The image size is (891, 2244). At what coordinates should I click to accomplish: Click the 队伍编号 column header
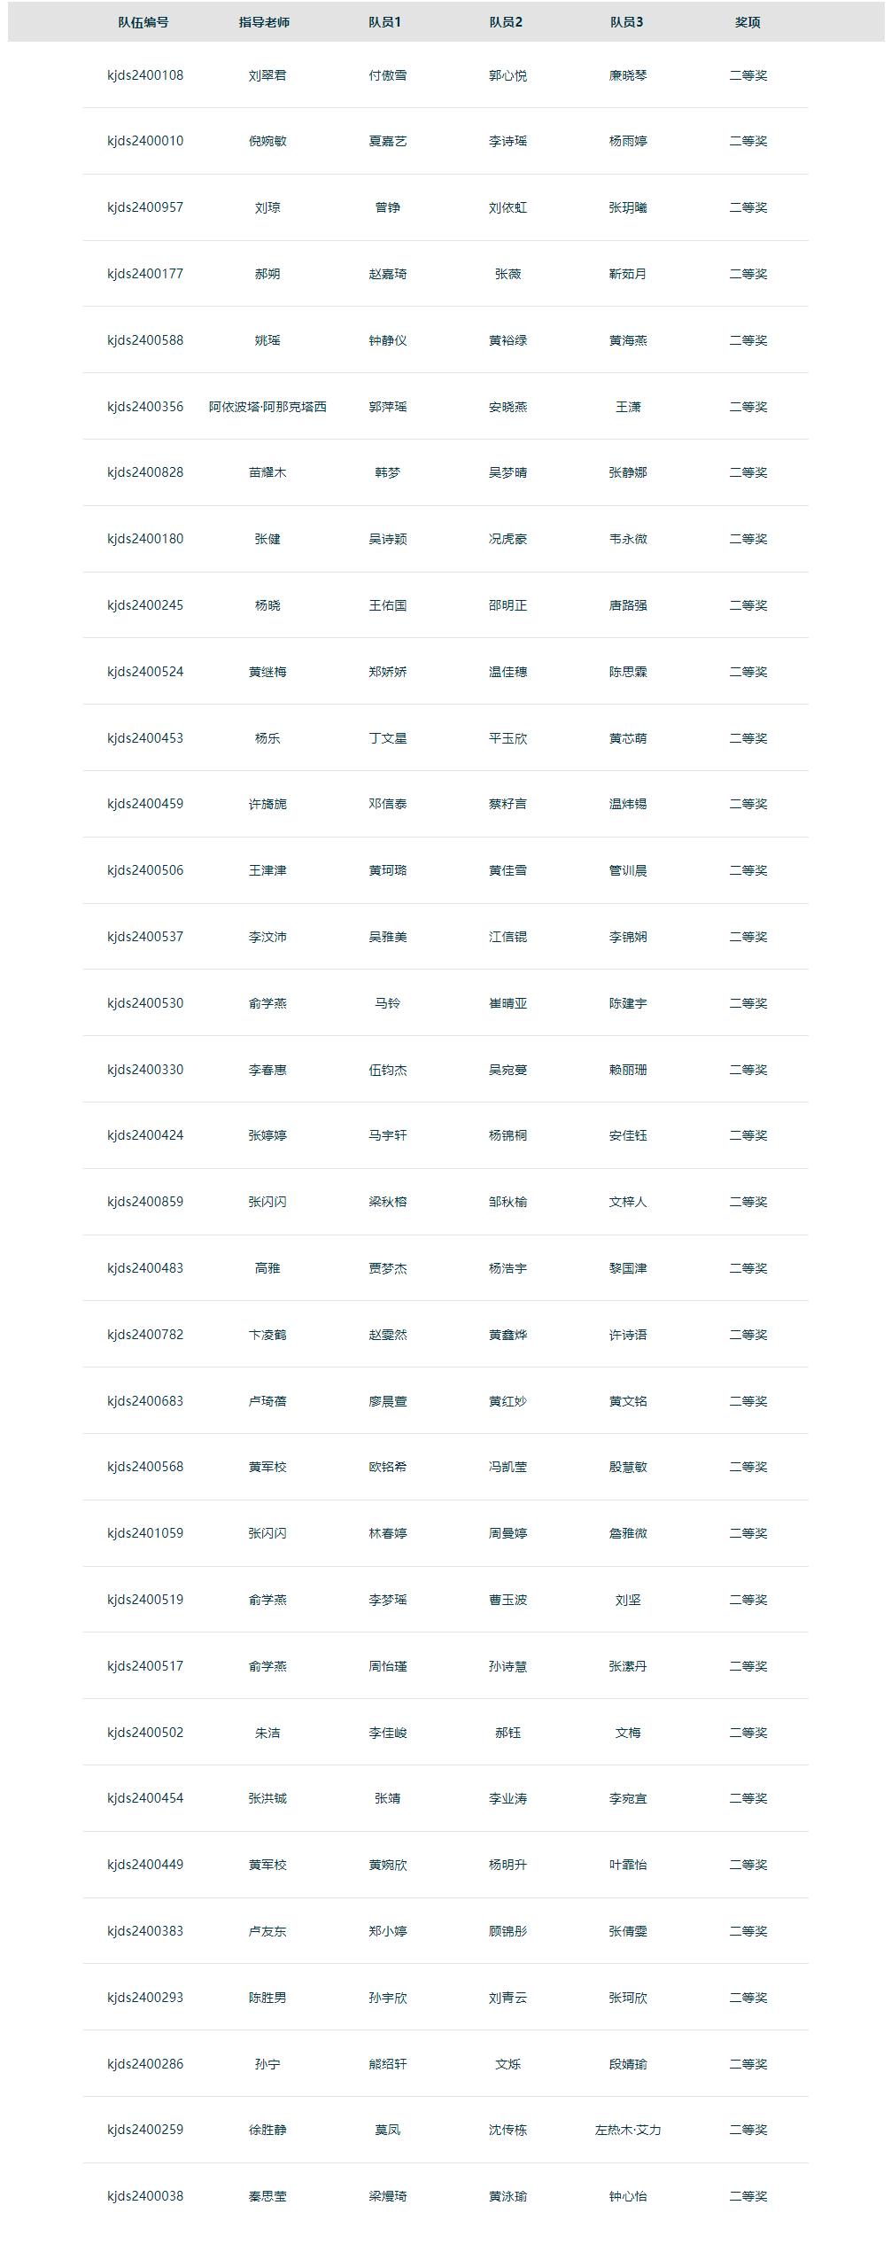[x=143, y=22]
